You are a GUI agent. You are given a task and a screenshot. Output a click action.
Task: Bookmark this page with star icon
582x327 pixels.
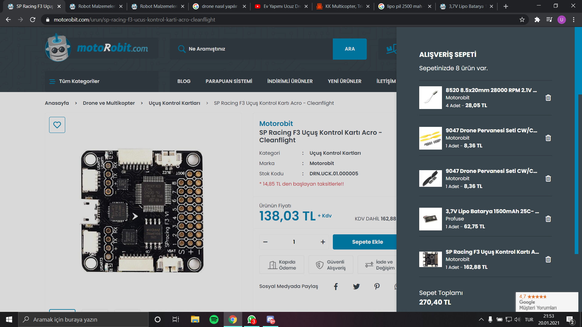(x=522, y=20)
